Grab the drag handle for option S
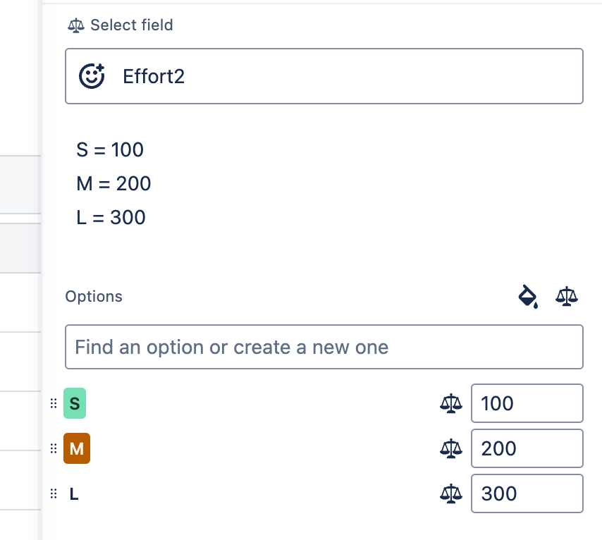Image resolution: width=602 pixels, height=540 pixels. coord(53,404)
